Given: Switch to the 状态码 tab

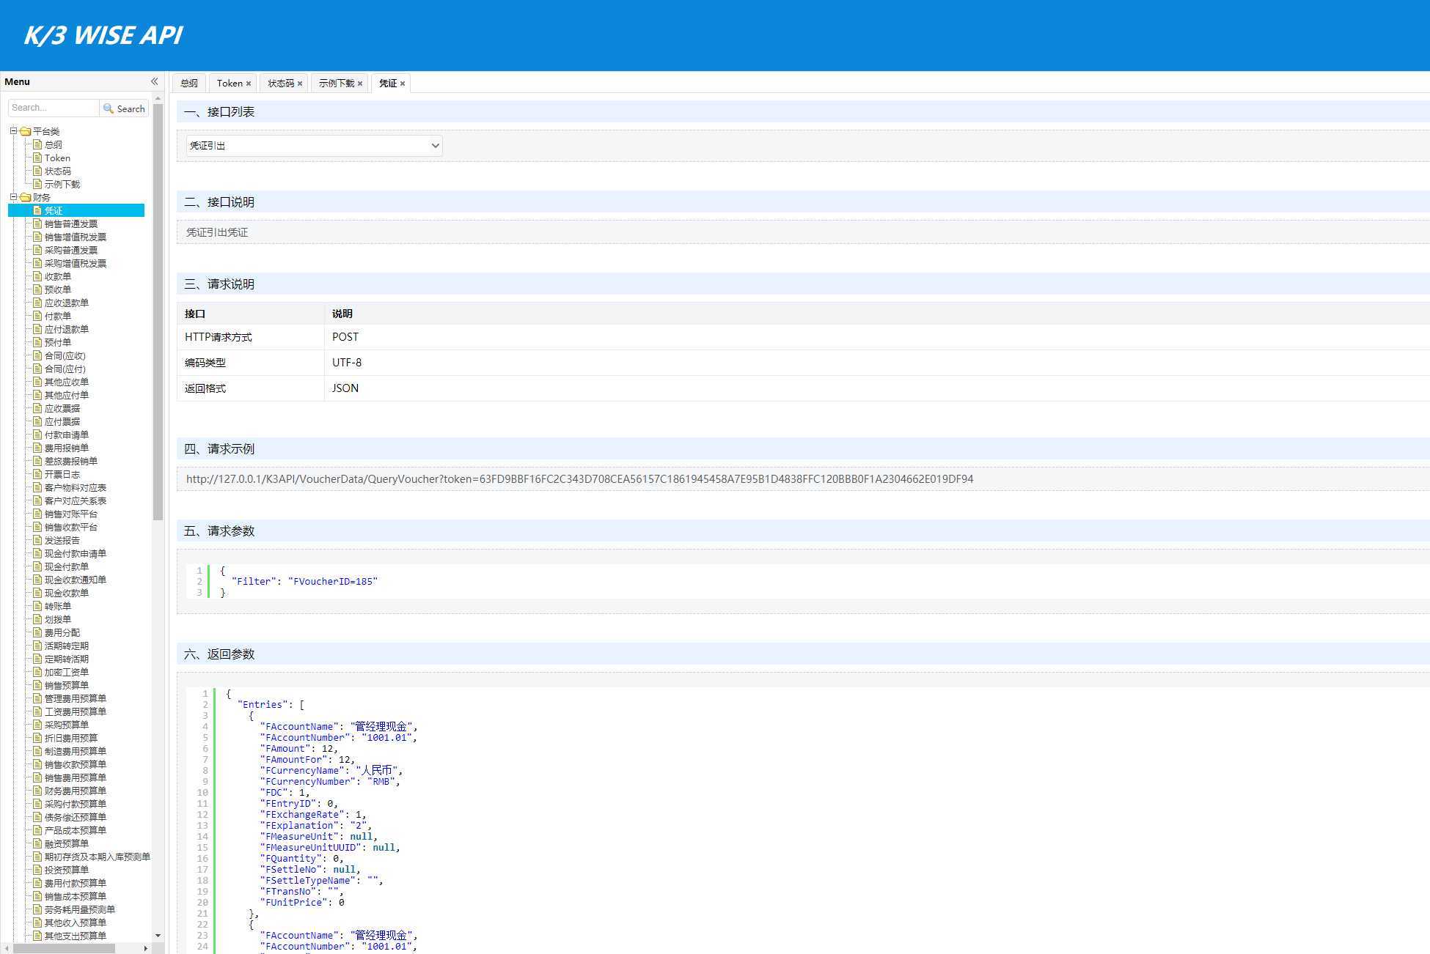Looking at the screenshot, I should pyautogui.click(x=280, y=84).
